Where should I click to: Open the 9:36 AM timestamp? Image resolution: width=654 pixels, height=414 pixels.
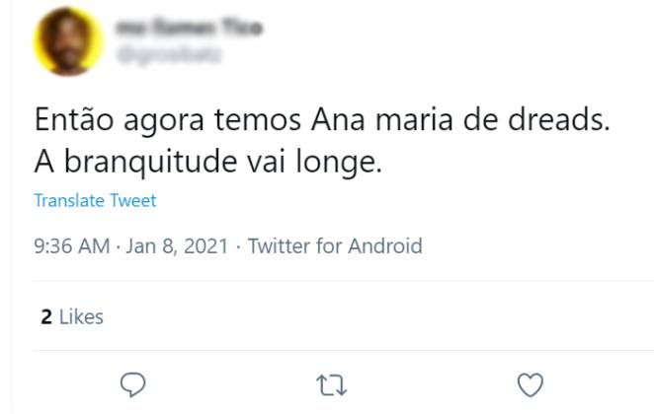point(71,245)
